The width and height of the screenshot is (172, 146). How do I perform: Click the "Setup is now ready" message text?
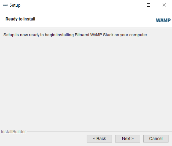[76, 35]
